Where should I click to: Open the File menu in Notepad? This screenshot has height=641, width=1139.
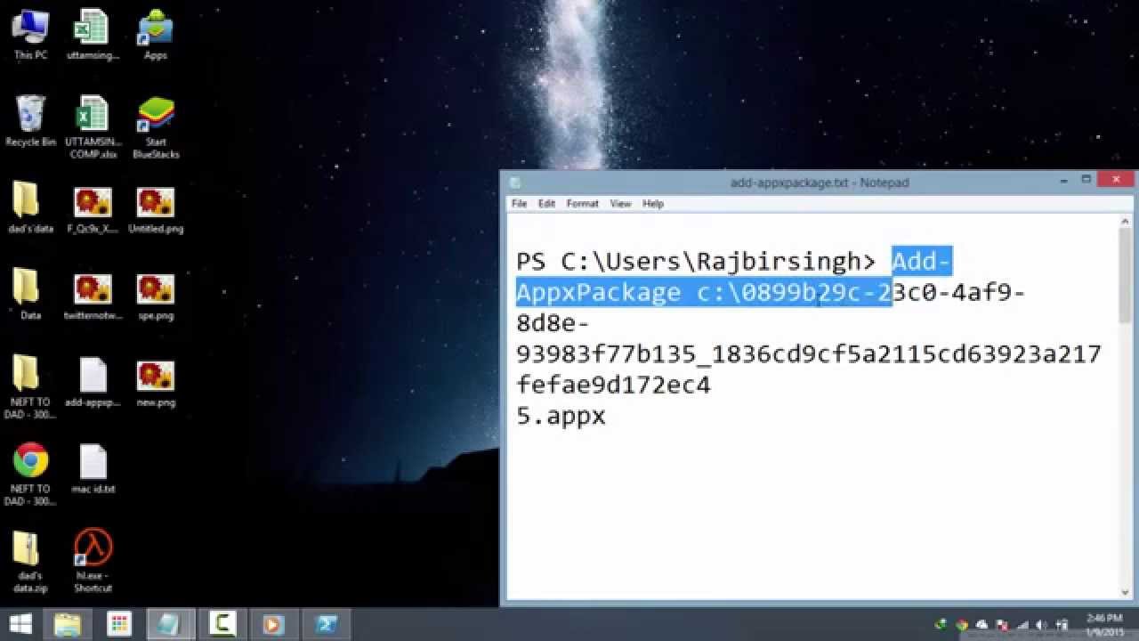519,204
